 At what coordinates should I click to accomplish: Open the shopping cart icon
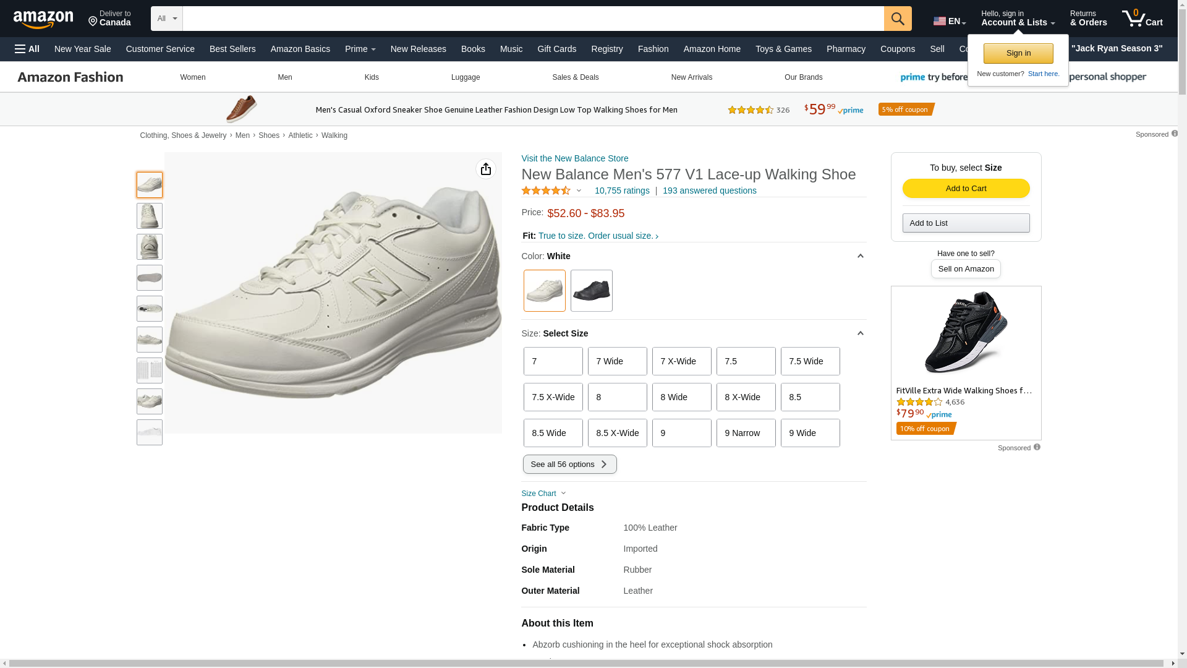click(1142, 19)
